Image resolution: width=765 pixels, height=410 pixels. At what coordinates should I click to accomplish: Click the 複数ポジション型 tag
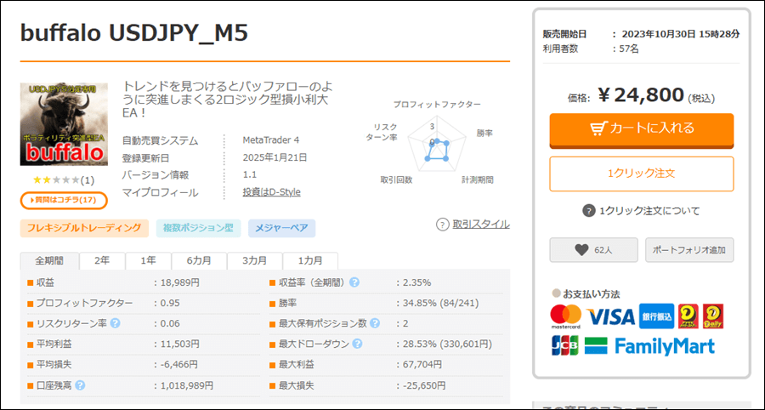[x=199, y=228]
